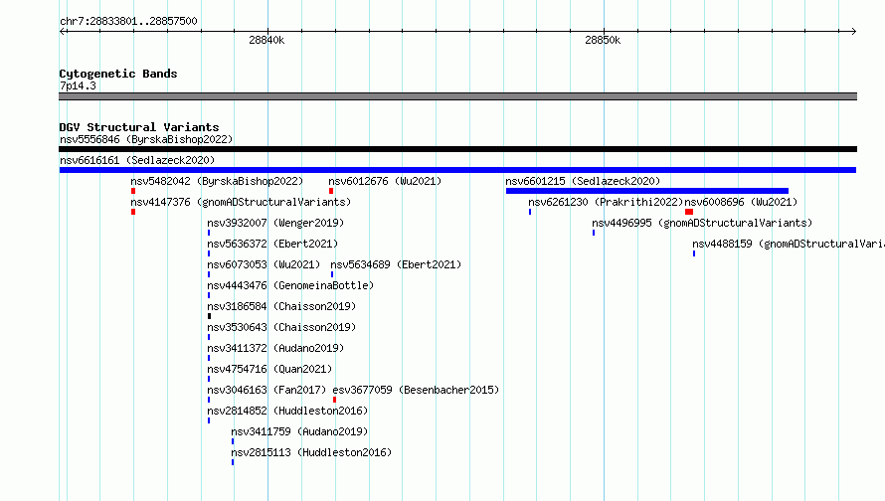Viewport: 885px width, 501px height.
Task: Click the 28850k ruler label
Action: click(x=603, y=40)
